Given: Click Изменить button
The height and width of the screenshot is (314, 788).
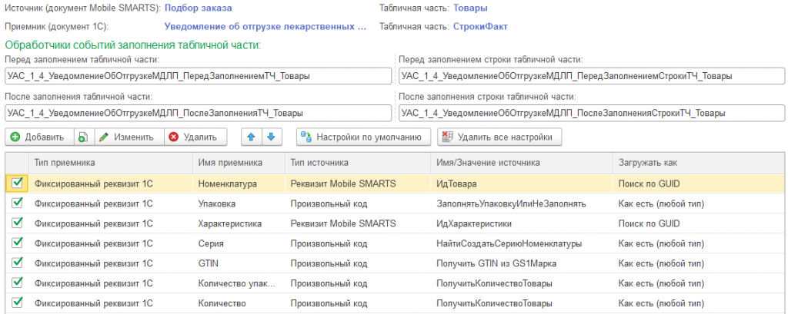Looking at the screenshot, I should [x=129, y=137].
